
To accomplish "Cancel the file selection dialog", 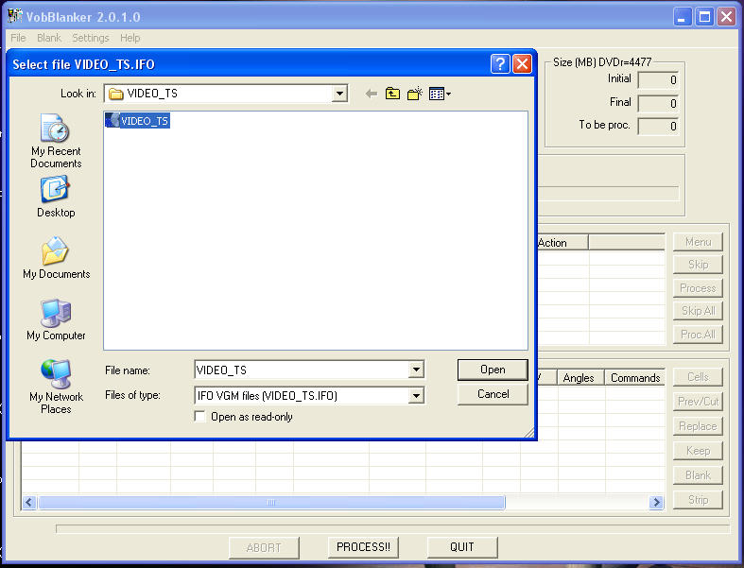I will (x=493, y=394).
